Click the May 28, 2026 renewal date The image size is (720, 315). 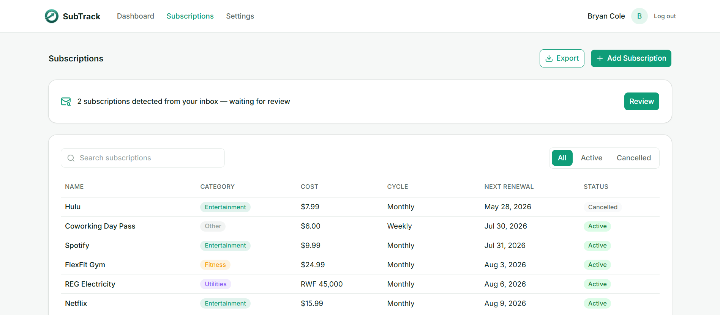(x=508, y=207)
